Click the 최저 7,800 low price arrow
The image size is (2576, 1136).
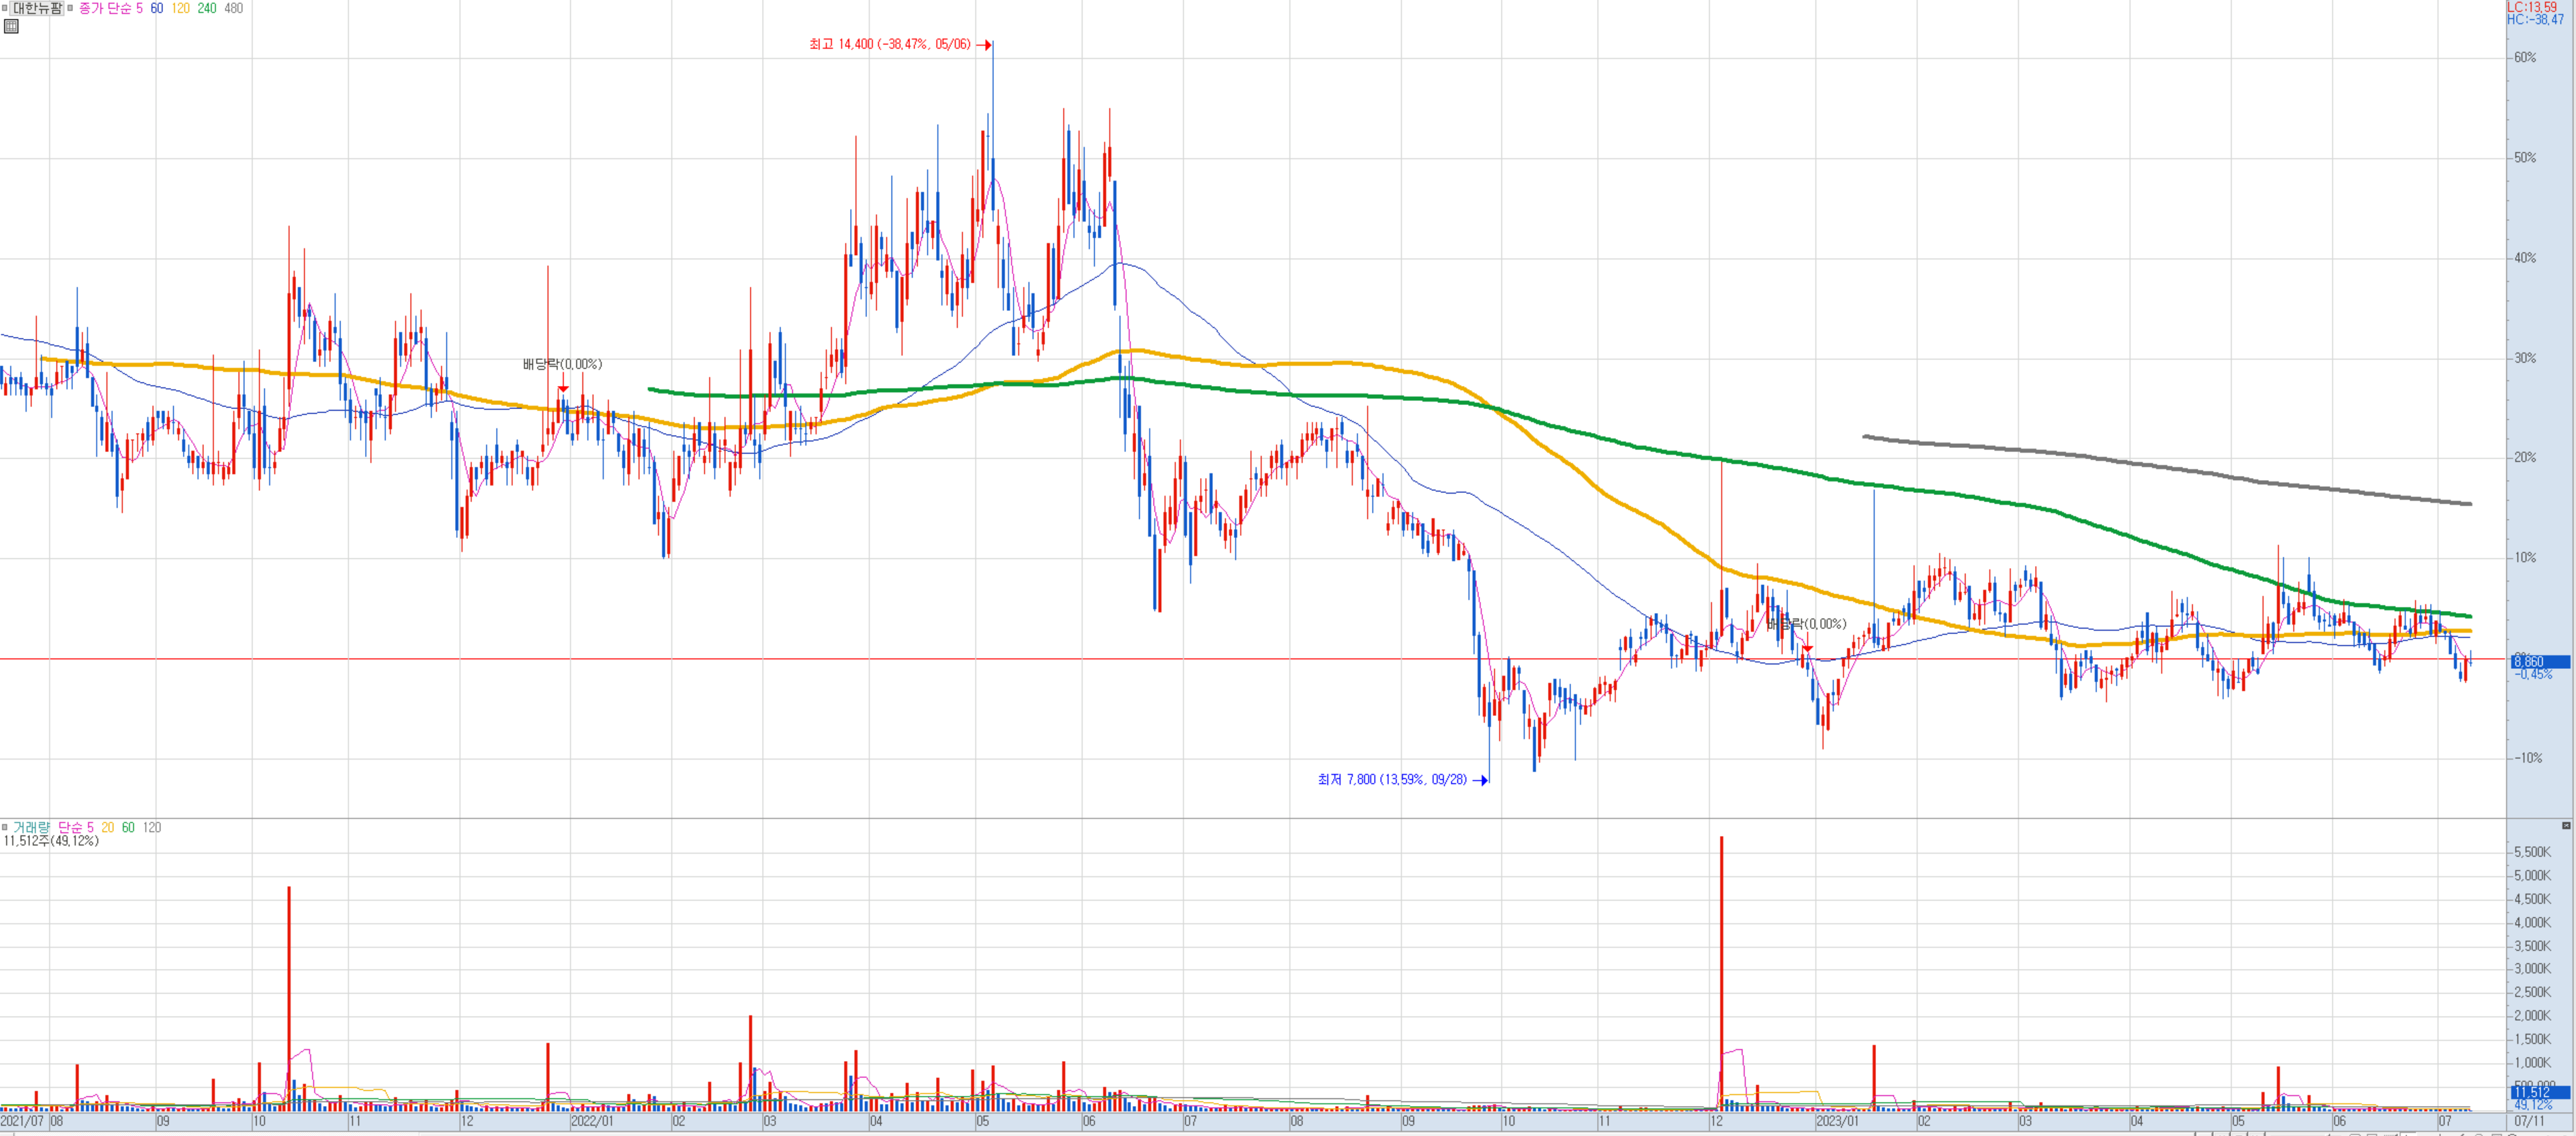click(1481, 780)
